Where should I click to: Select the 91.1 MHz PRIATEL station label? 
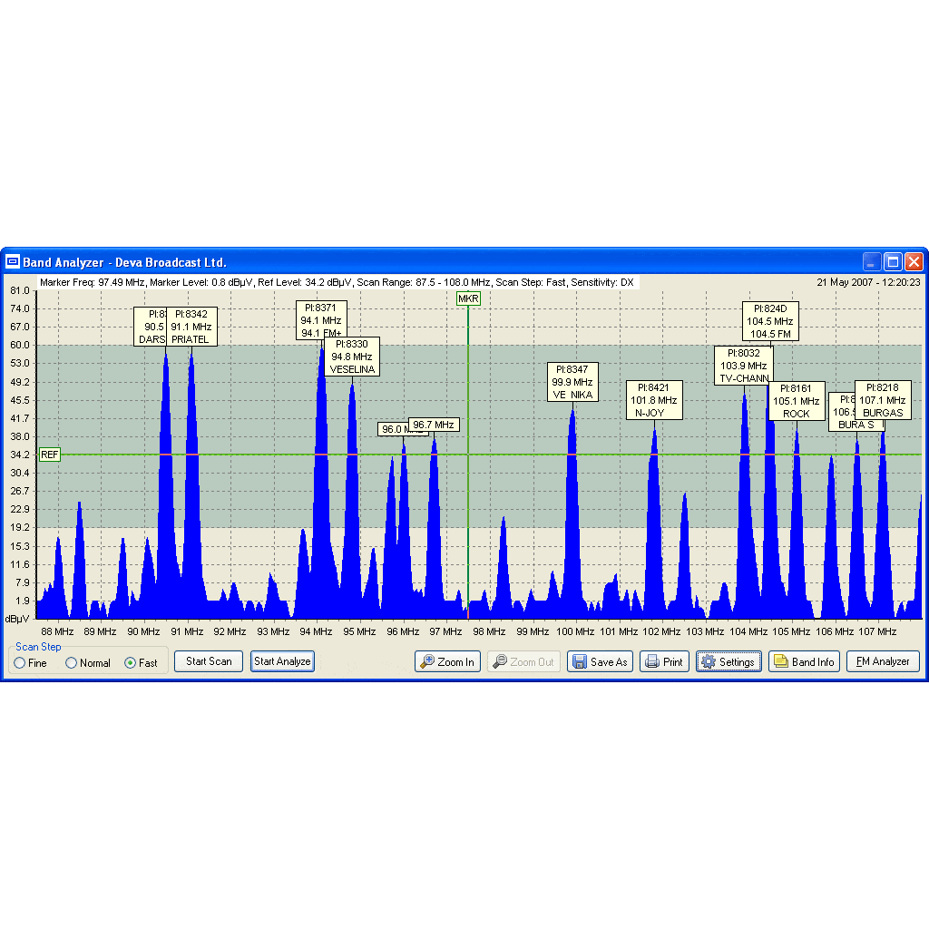coord(191,327)
